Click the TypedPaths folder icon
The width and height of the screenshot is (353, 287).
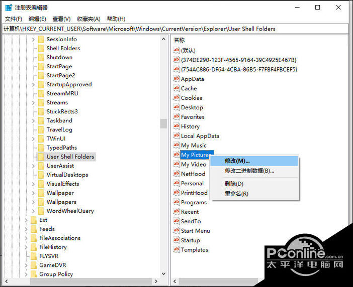tap(41, 148)
